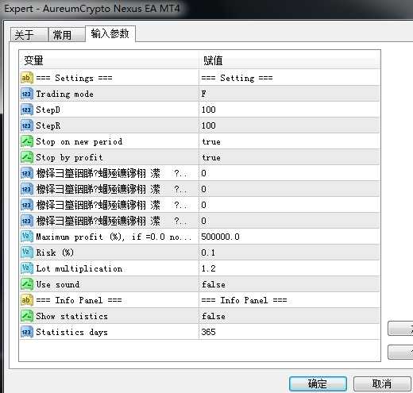Edit the Trading mode value F
This screenshot has width=413, height=393.
point(289,94)
